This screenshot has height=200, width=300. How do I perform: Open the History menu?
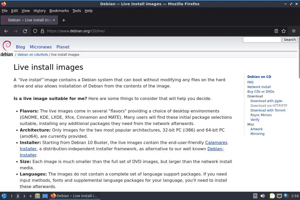click(40, 11)
